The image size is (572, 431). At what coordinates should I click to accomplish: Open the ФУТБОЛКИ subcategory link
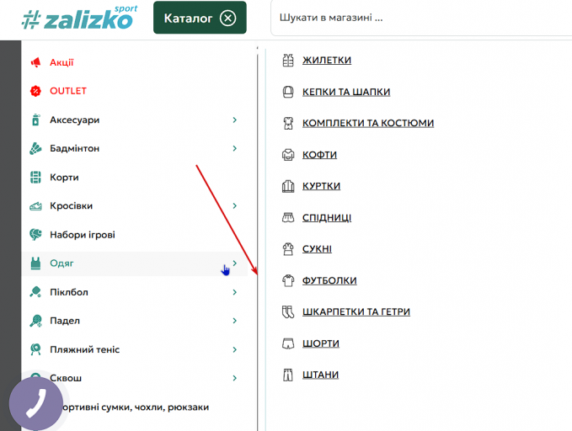329,280
